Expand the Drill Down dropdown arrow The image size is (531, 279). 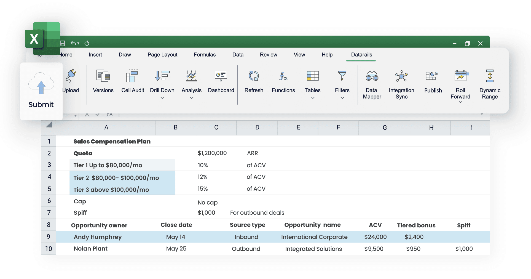(162, 98)
